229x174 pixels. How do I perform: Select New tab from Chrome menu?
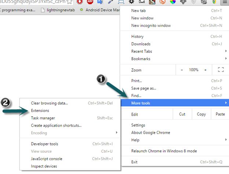point(175,11)
